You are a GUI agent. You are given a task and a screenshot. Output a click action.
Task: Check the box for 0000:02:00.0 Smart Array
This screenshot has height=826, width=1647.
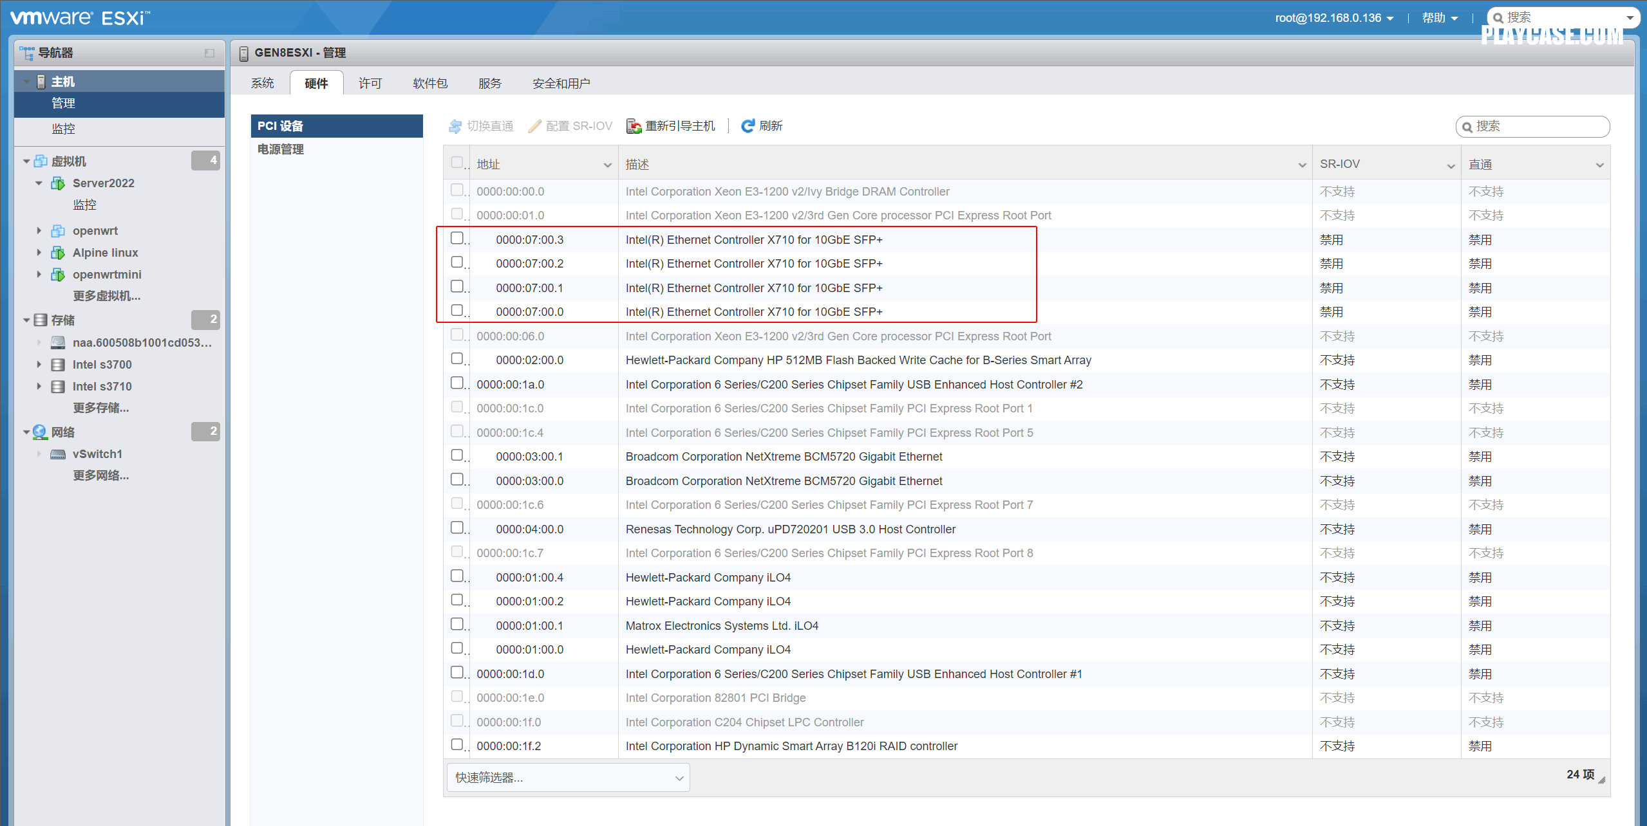(x=457, y=358)
